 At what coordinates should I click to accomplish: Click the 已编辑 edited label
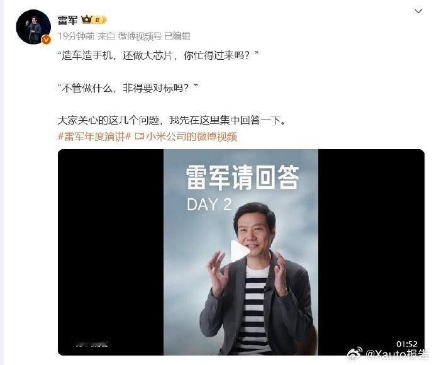point(177,36)
